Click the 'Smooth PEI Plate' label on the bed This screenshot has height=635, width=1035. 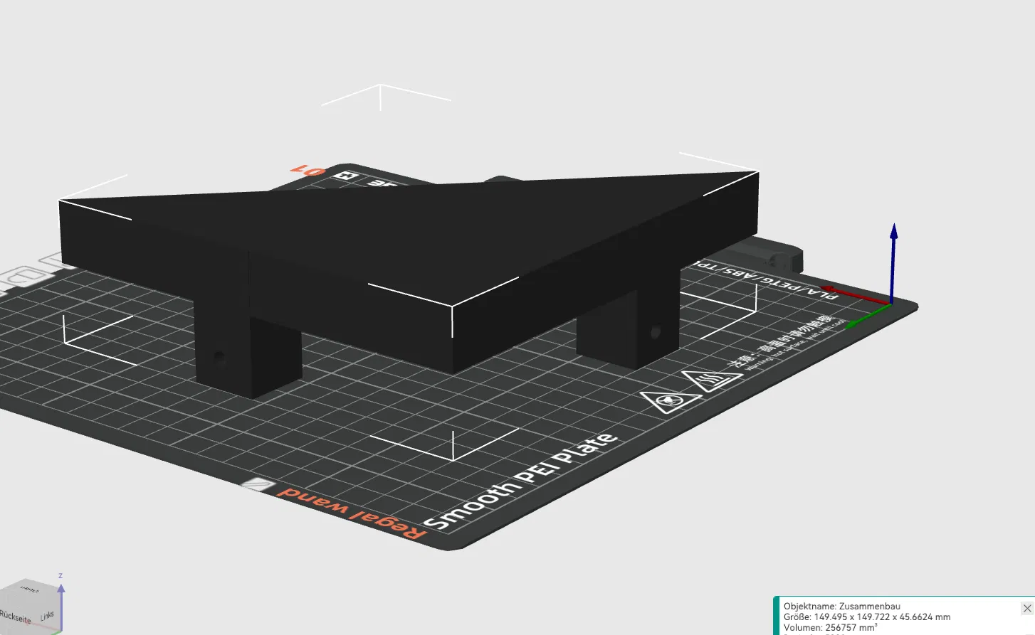point(522,480)
